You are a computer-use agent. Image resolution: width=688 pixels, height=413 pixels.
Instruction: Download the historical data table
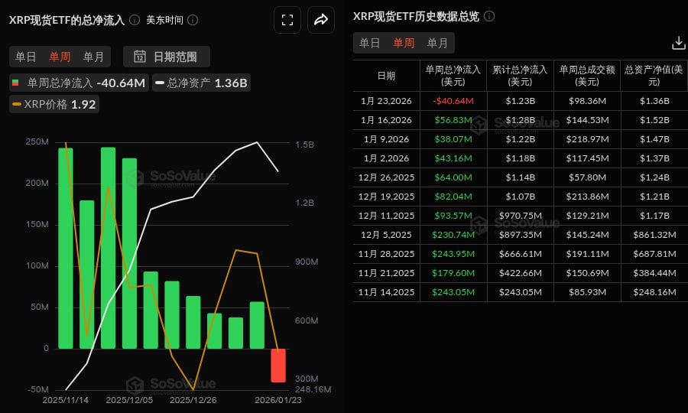(677, 43)
